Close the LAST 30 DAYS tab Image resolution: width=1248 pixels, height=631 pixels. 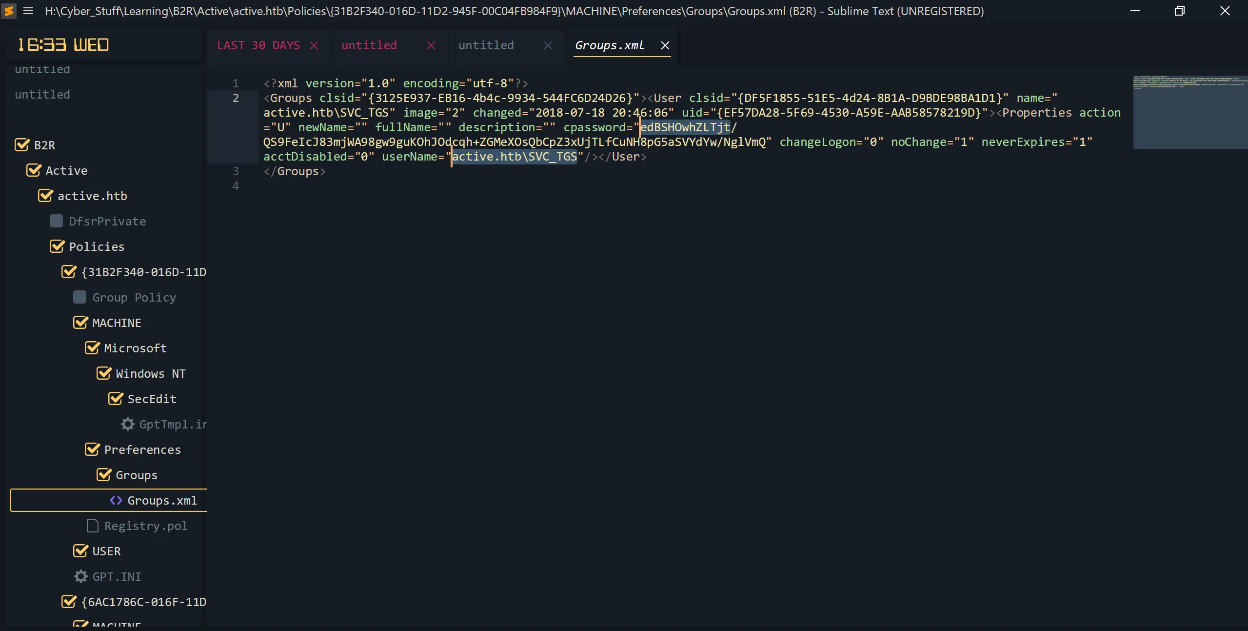[x=314, y=45]
